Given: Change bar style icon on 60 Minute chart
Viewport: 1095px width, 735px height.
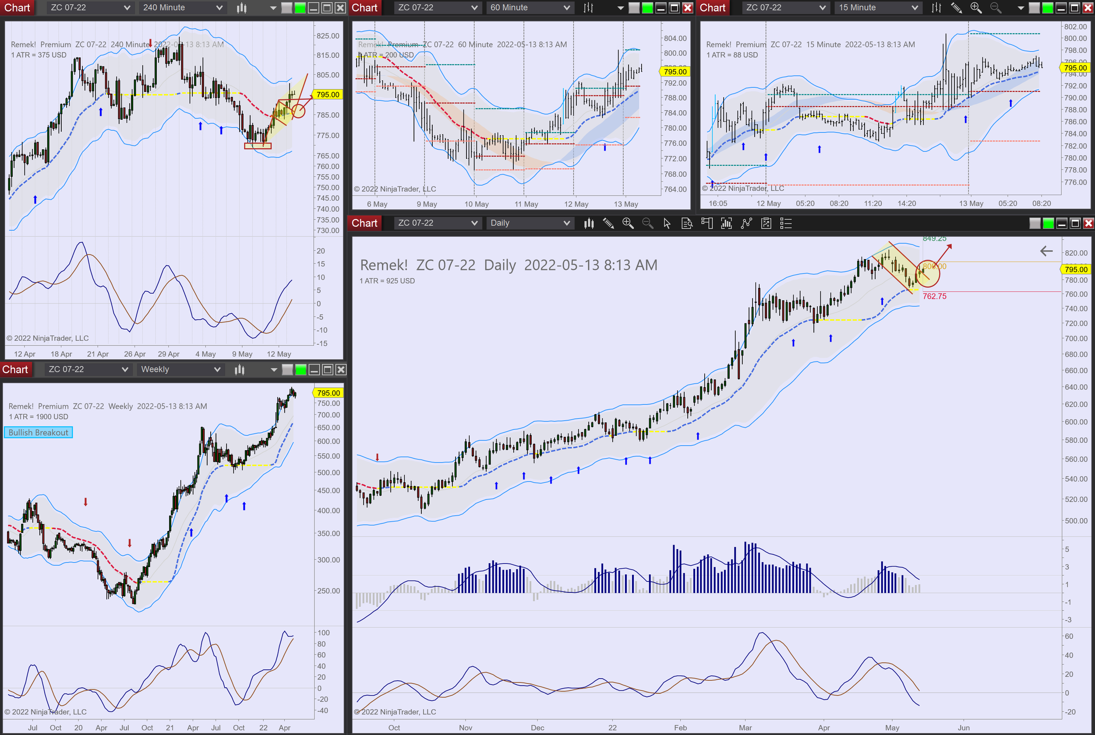Looking at the screenshot, I should [588, 7].
